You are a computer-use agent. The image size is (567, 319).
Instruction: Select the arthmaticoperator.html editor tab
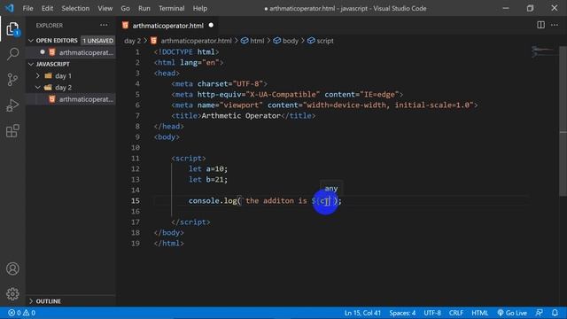click(167, 26)
